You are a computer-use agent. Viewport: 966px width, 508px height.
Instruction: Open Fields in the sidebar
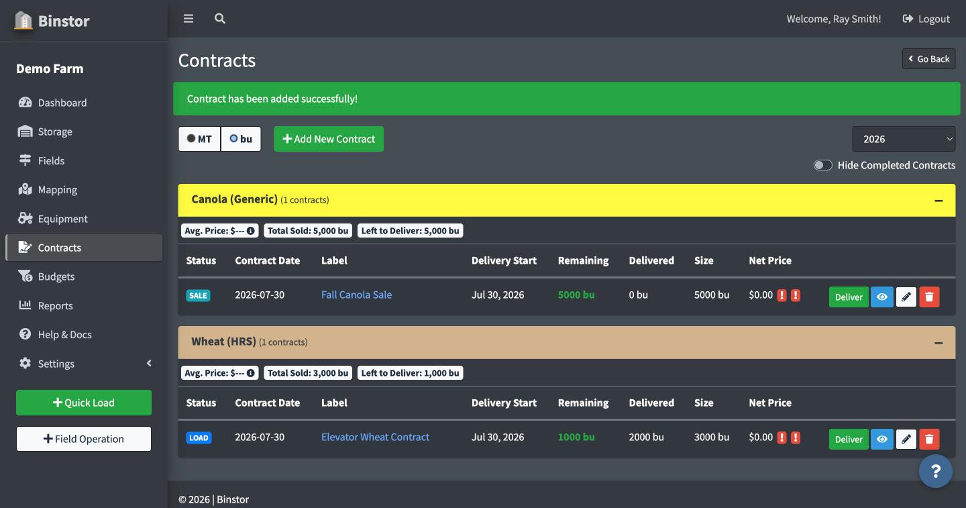point(84,160)
